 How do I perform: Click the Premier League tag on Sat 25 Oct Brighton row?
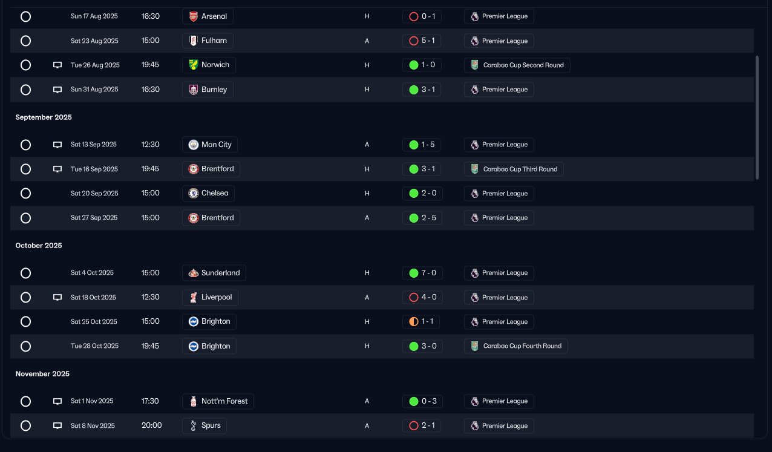click(x=499, y=322)
